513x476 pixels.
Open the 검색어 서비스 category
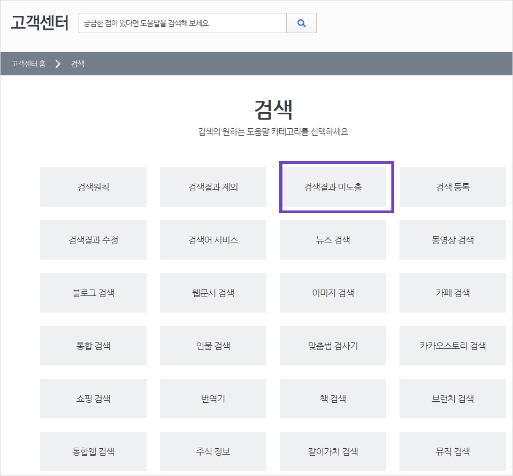pos(213,240)
